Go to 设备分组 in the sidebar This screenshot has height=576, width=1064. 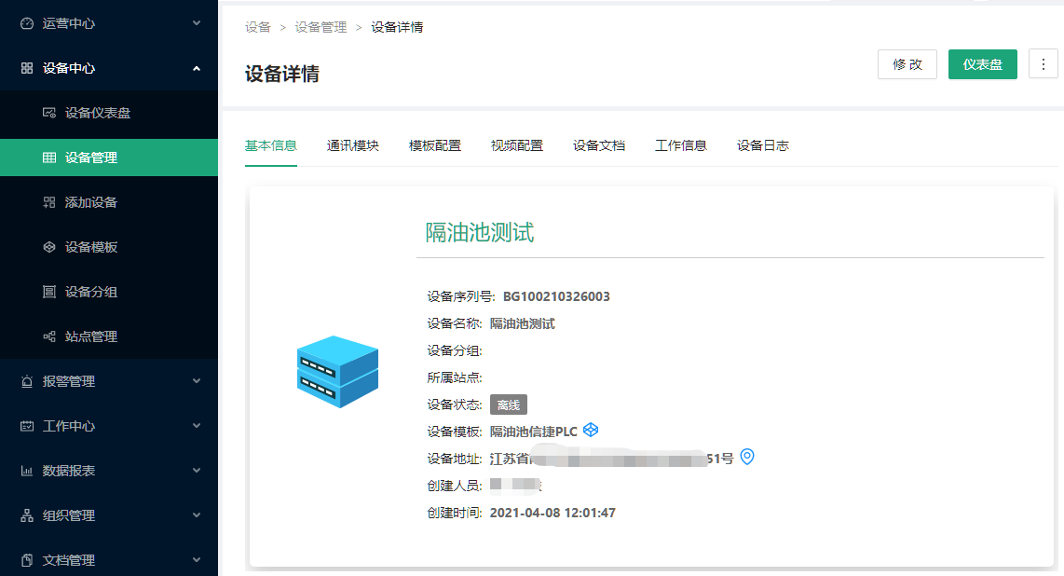click(90, 292)
